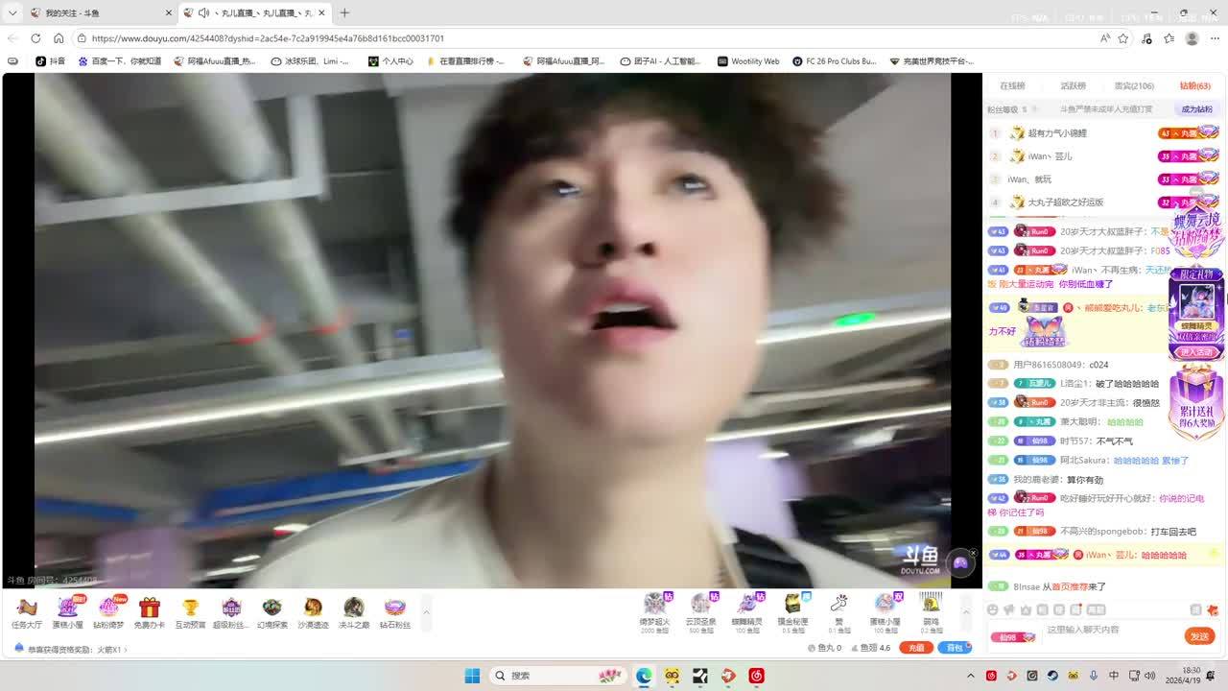Click the Steam icon in system tray
Screen dimensions: 1228x691
click(1052, 676)
